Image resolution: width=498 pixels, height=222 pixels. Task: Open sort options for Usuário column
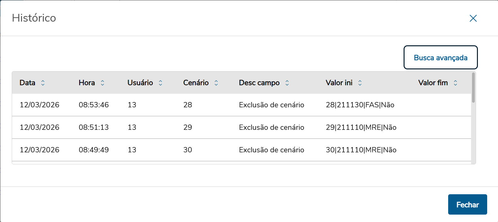coord(161,83)
